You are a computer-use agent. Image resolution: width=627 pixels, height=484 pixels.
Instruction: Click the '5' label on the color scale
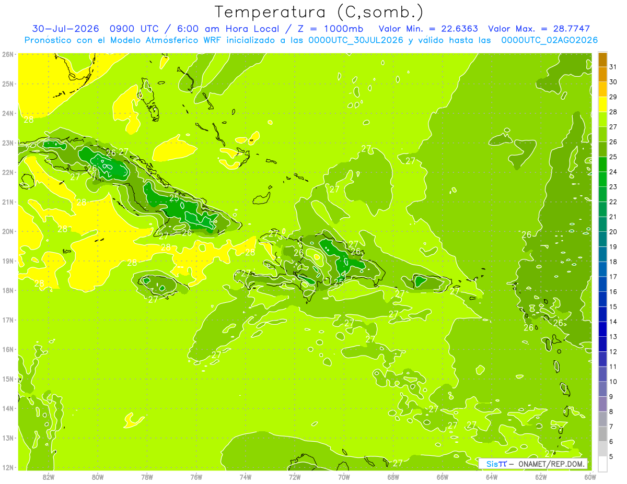(x=611, y=456)
